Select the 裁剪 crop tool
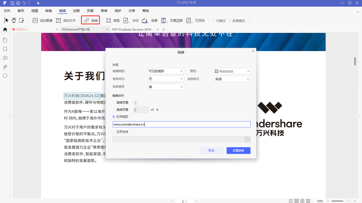Viewport: 362px width, 203px height. point(113,21)
